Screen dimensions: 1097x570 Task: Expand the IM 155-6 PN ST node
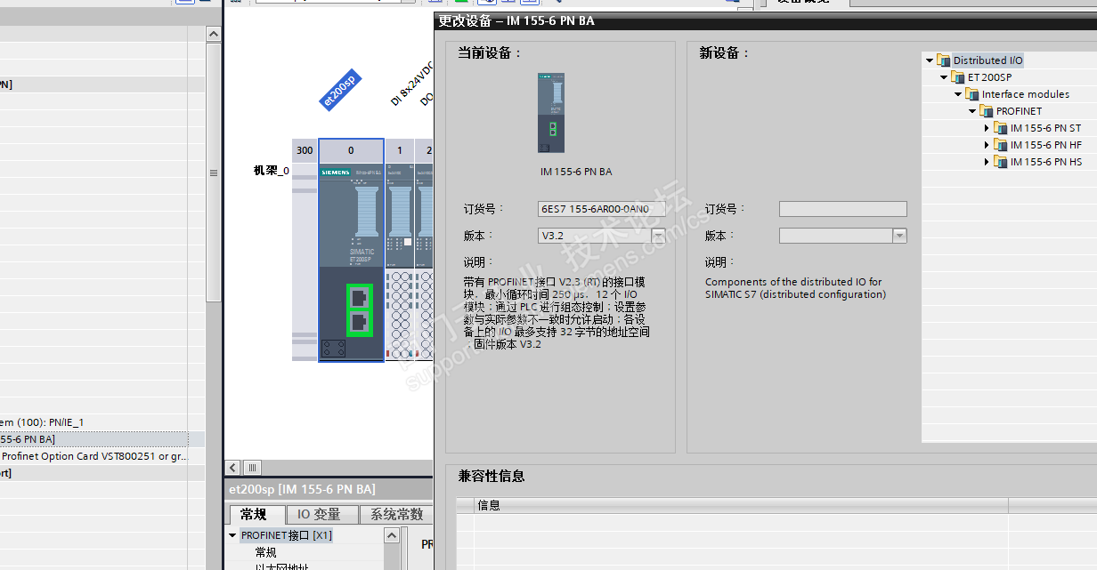[987, 128]
